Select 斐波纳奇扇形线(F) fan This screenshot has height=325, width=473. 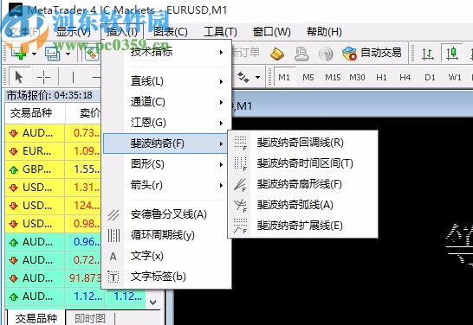pyautogui.click(x=302, y=184)
